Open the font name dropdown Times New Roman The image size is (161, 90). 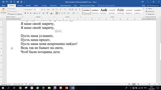pos(33,9)
